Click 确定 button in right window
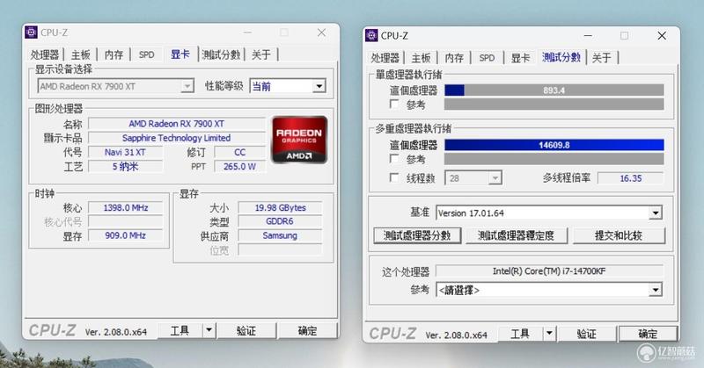Viewport: 704px width, 368px height. pos(648,334)
